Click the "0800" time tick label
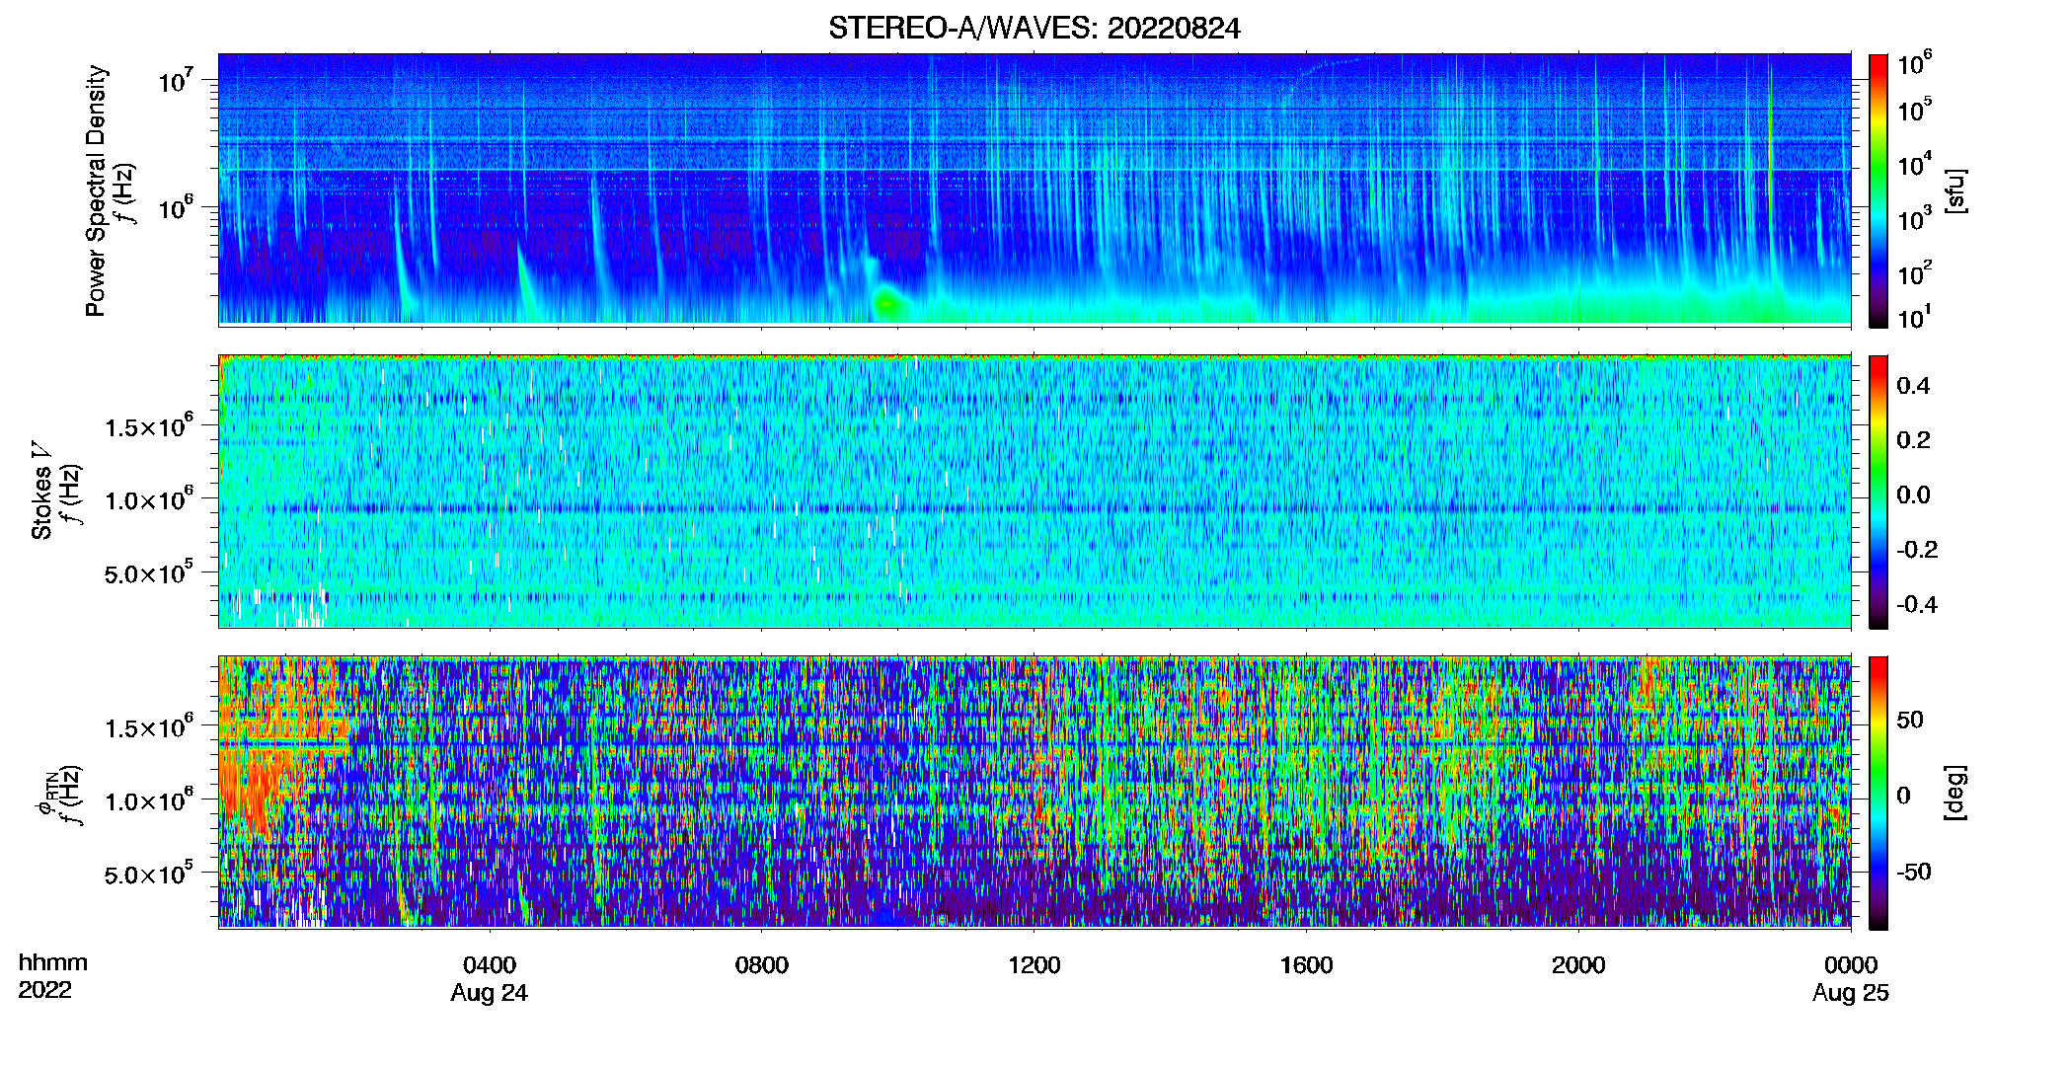The image size is (2069, 1066). click(762, 964)
